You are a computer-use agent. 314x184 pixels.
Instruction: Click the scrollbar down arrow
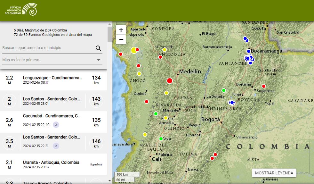point(109,181)
